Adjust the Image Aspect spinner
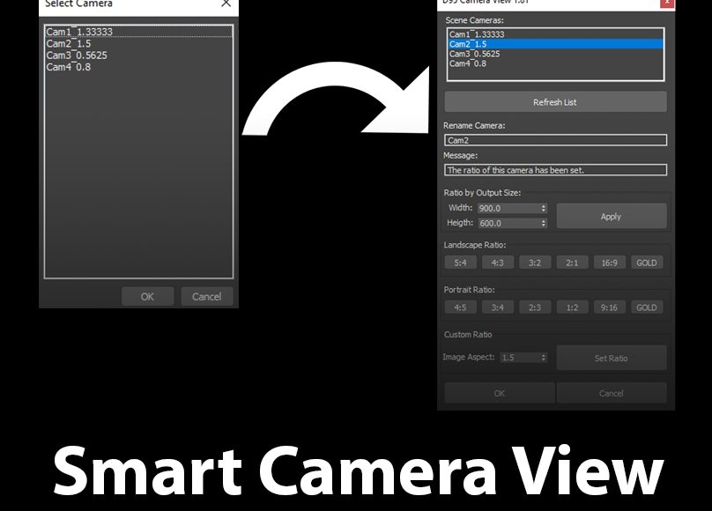The width and height of the screenshot is (712, 511). click(544, 358)
